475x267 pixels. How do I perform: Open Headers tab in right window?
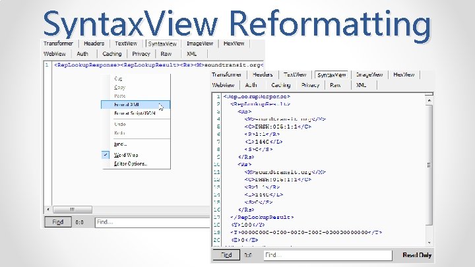point(263,74)
